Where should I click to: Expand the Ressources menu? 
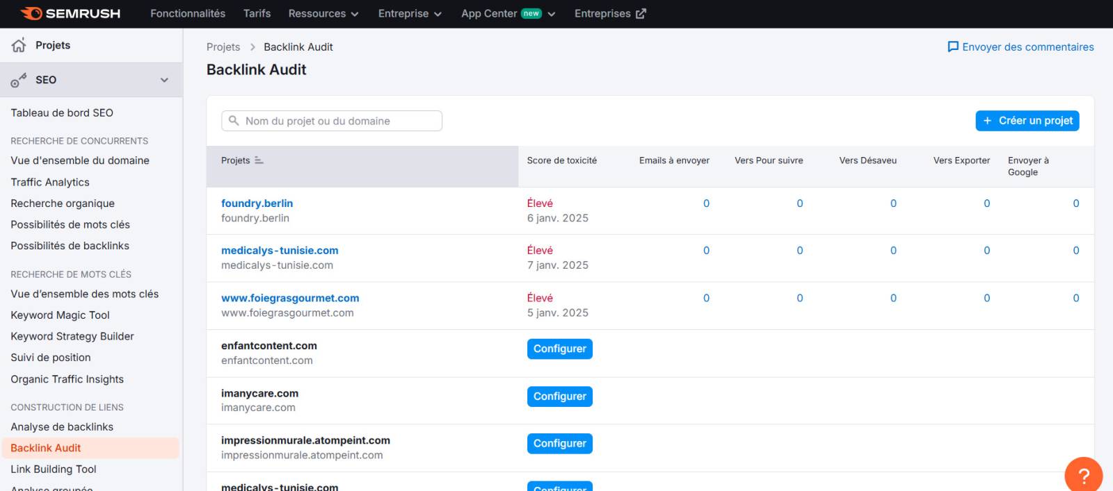(x=323, y=13)
